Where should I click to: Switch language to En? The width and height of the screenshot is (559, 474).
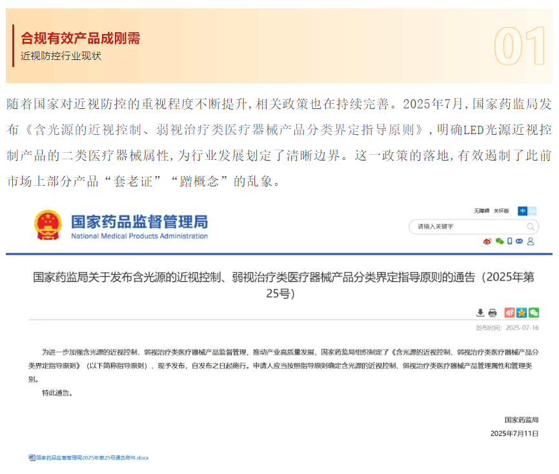532,211
